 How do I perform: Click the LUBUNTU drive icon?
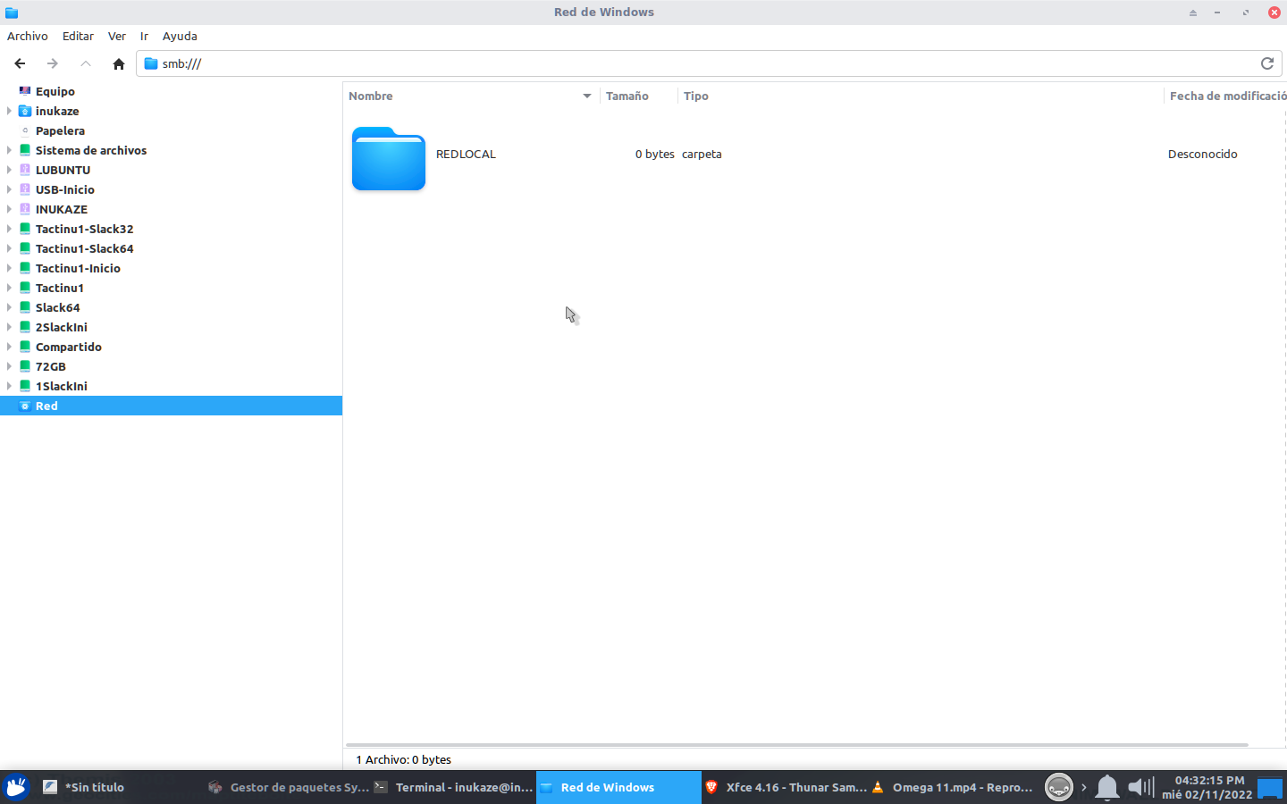(x=25, y=170)
